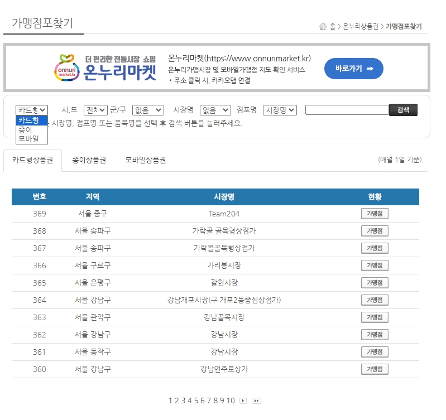This screenshot has width=446, height=420.
Task: Open the 시.도 region dropdown
Action: (95, 110)
